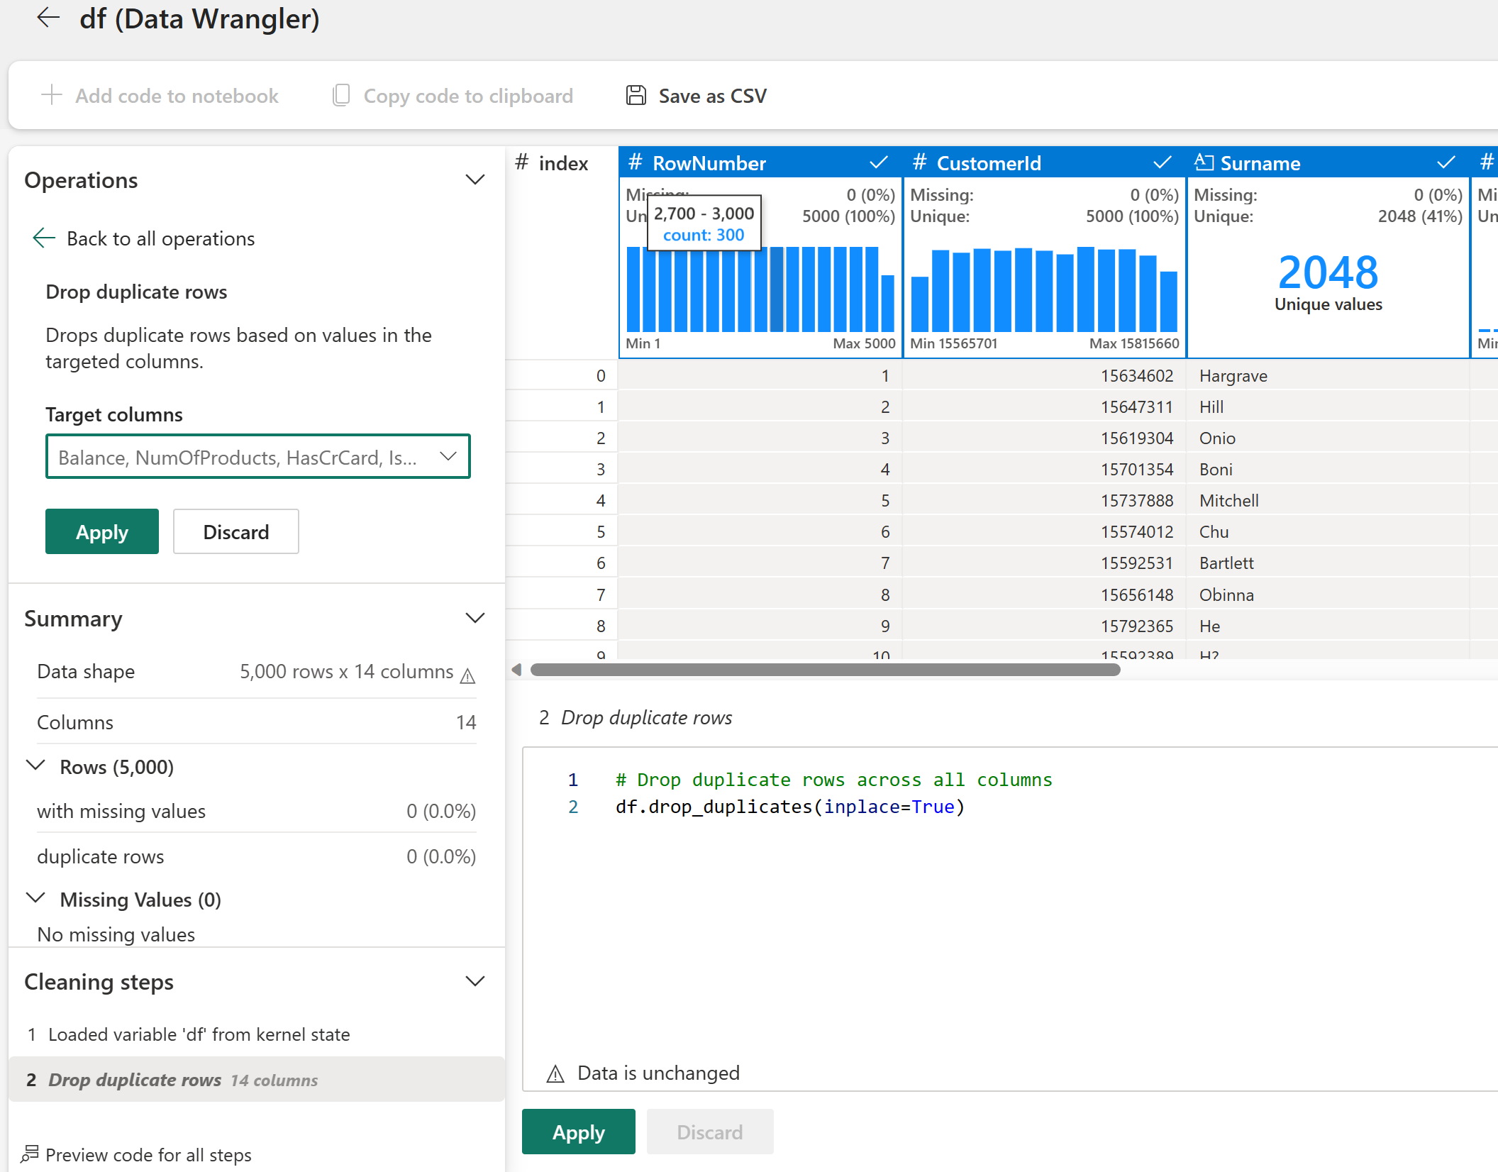
Task: Click the Back arrow navigation icon
Action: pyautogui.click(x=46, y=18)
